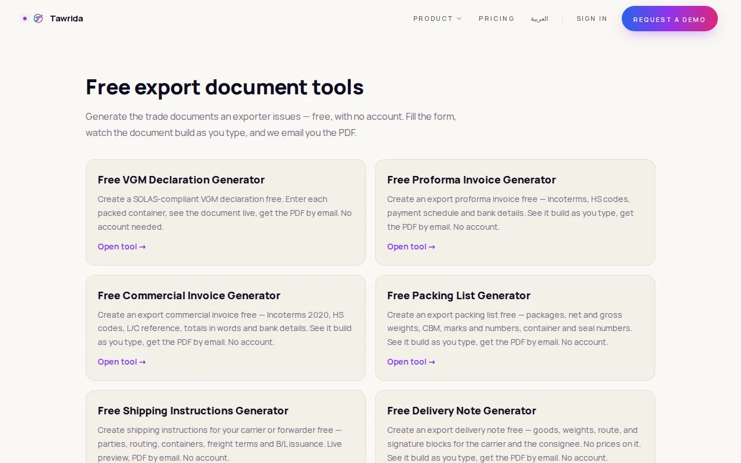The height and width of the screenshot is (463, 741).
Task: Select the Free Delivery Note Generator heading
Action: (461, 410)
